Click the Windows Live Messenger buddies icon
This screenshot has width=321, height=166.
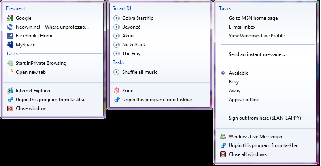223,137
